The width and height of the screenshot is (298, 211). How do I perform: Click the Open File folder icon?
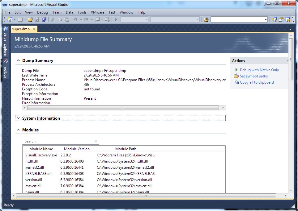click(30, 19)
